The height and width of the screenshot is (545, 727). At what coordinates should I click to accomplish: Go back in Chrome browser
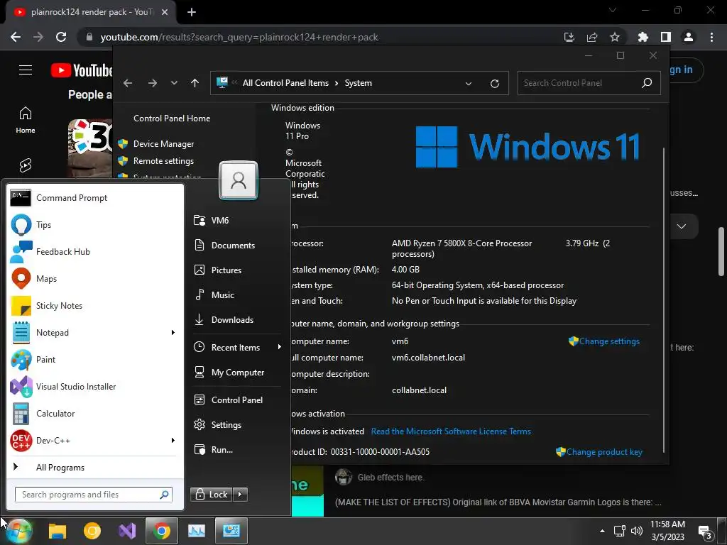pos(16,37)
